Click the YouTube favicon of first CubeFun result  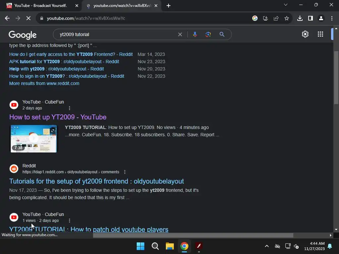(14, 105)
